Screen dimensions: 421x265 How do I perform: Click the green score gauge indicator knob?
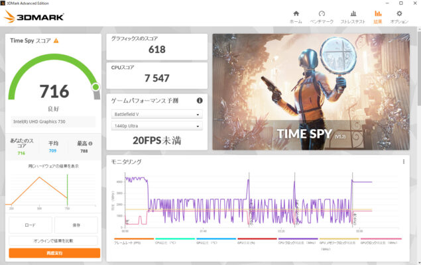[95, 87]
